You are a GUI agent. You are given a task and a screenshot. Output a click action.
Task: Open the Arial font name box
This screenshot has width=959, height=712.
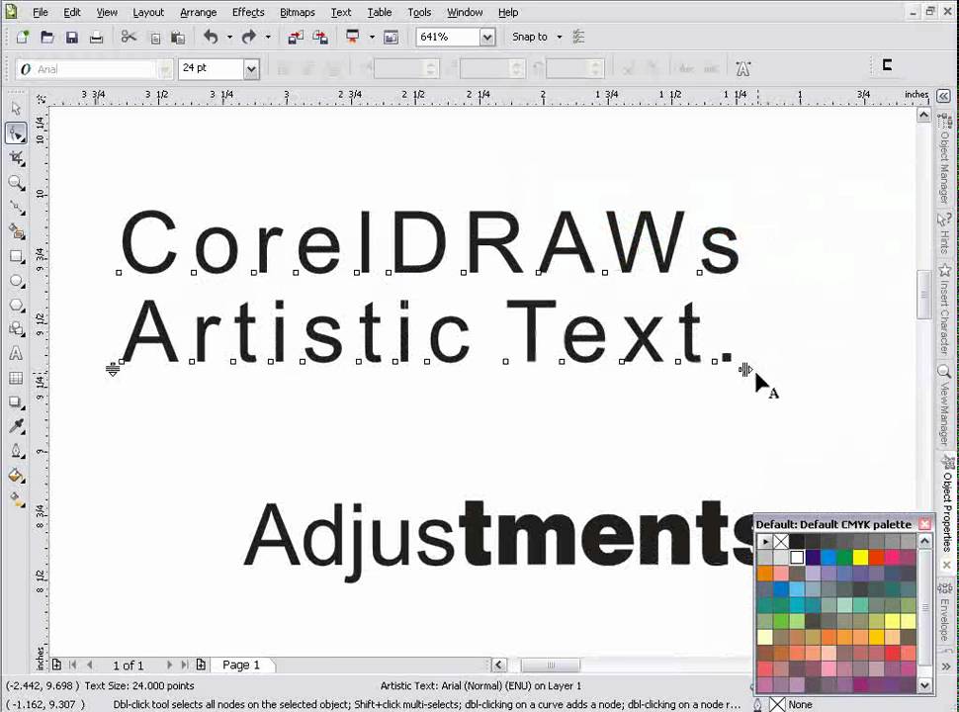pyautogui.click(x=94, y=69)
